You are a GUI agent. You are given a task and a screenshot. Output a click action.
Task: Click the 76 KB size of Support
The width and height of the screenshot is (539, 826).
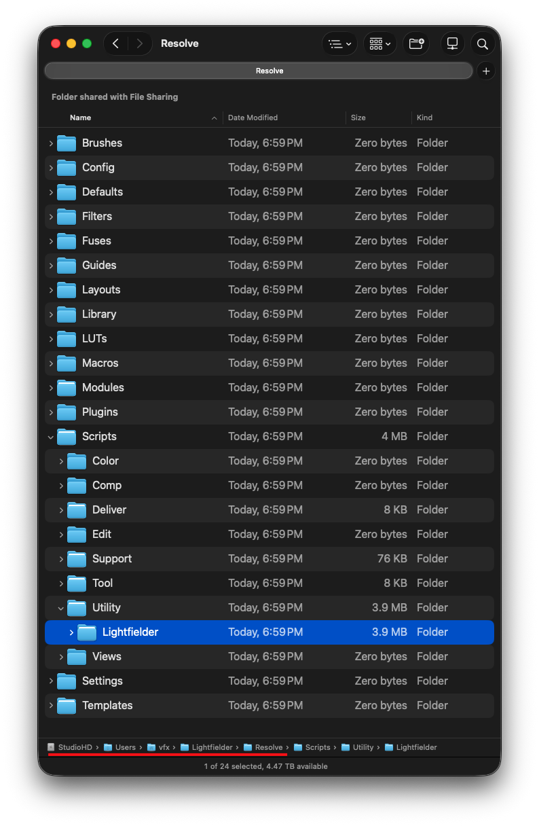tap(392, 559)
